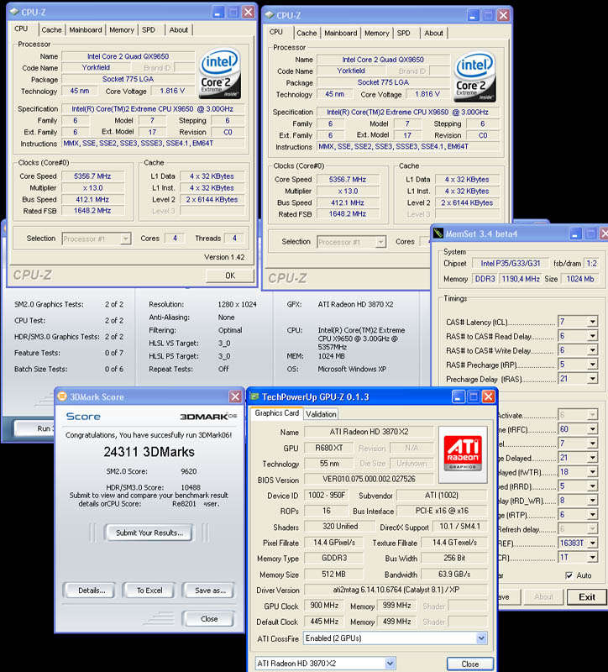
Task: Select Graphics Card tab in GPU-Z
Action: 277,413
